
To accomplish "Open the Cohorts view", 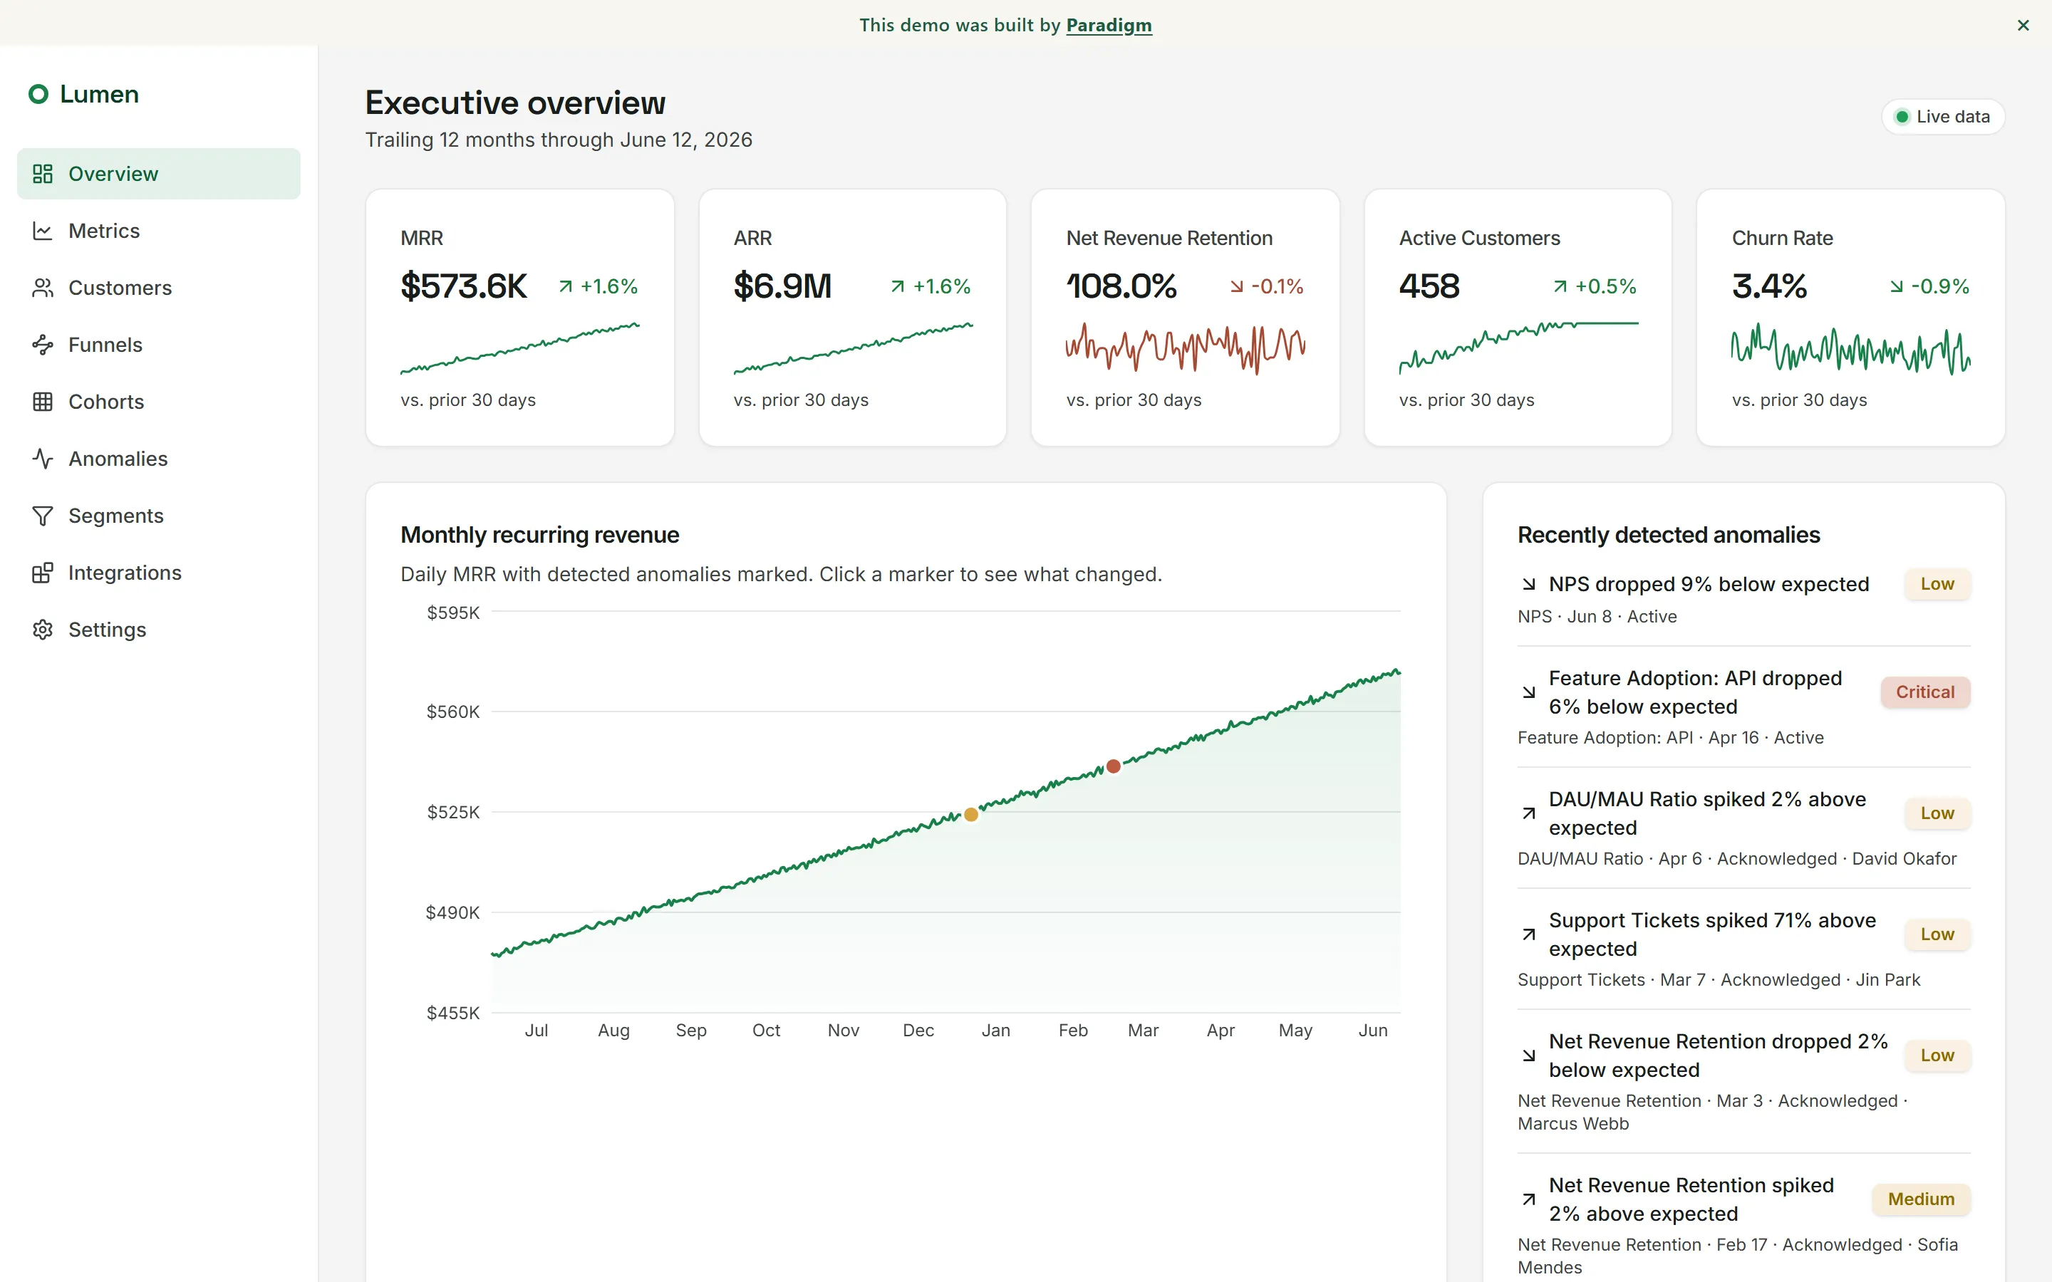I will pos(159,401).
